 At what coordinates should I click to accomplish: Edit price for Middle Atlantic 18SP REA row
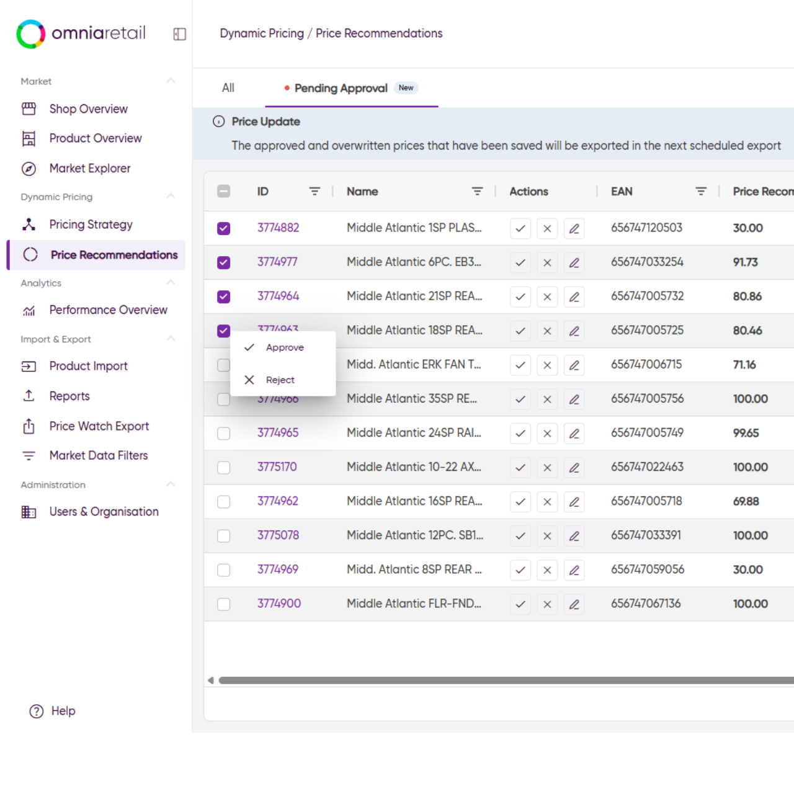point(574,331)
